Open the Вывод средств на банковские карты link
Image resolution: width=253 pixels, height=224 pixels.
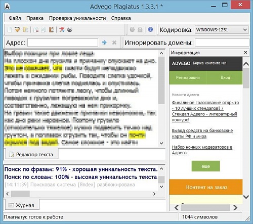click(x=202, y=133)
